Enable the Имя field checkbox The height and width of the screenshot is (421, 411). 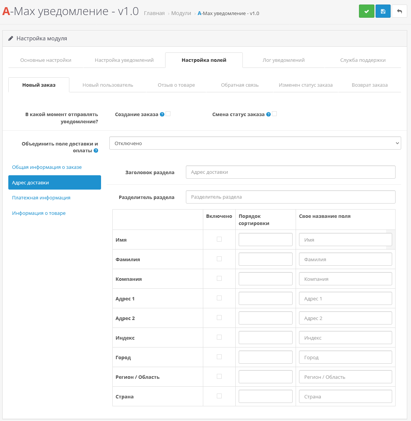tap(219, 239)
